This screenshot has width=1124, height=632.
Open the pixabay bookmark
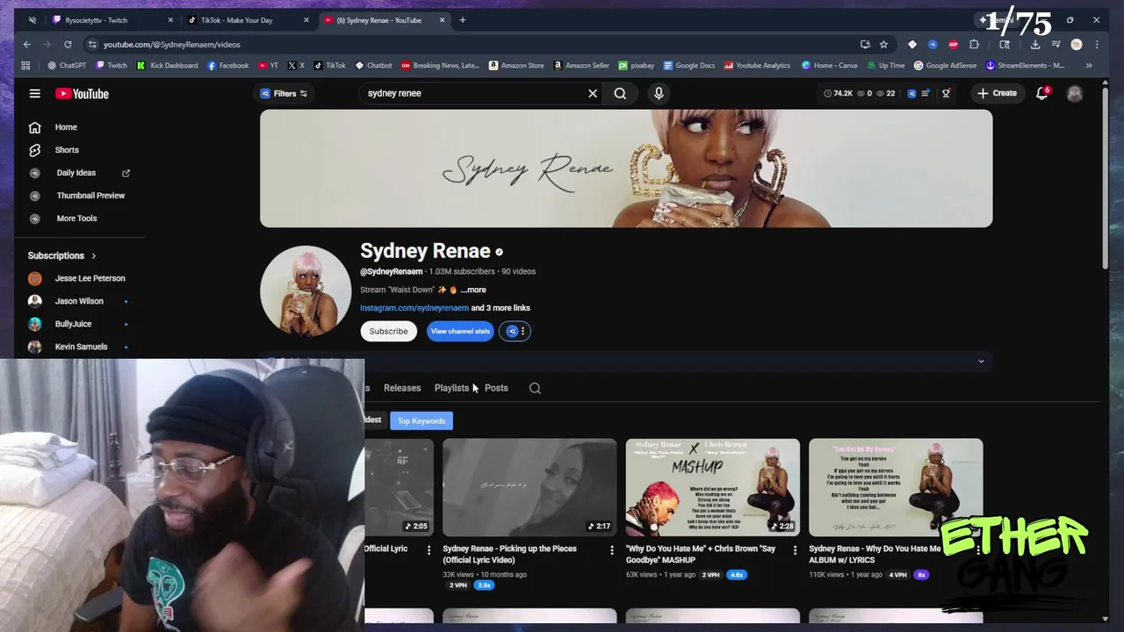636,65
